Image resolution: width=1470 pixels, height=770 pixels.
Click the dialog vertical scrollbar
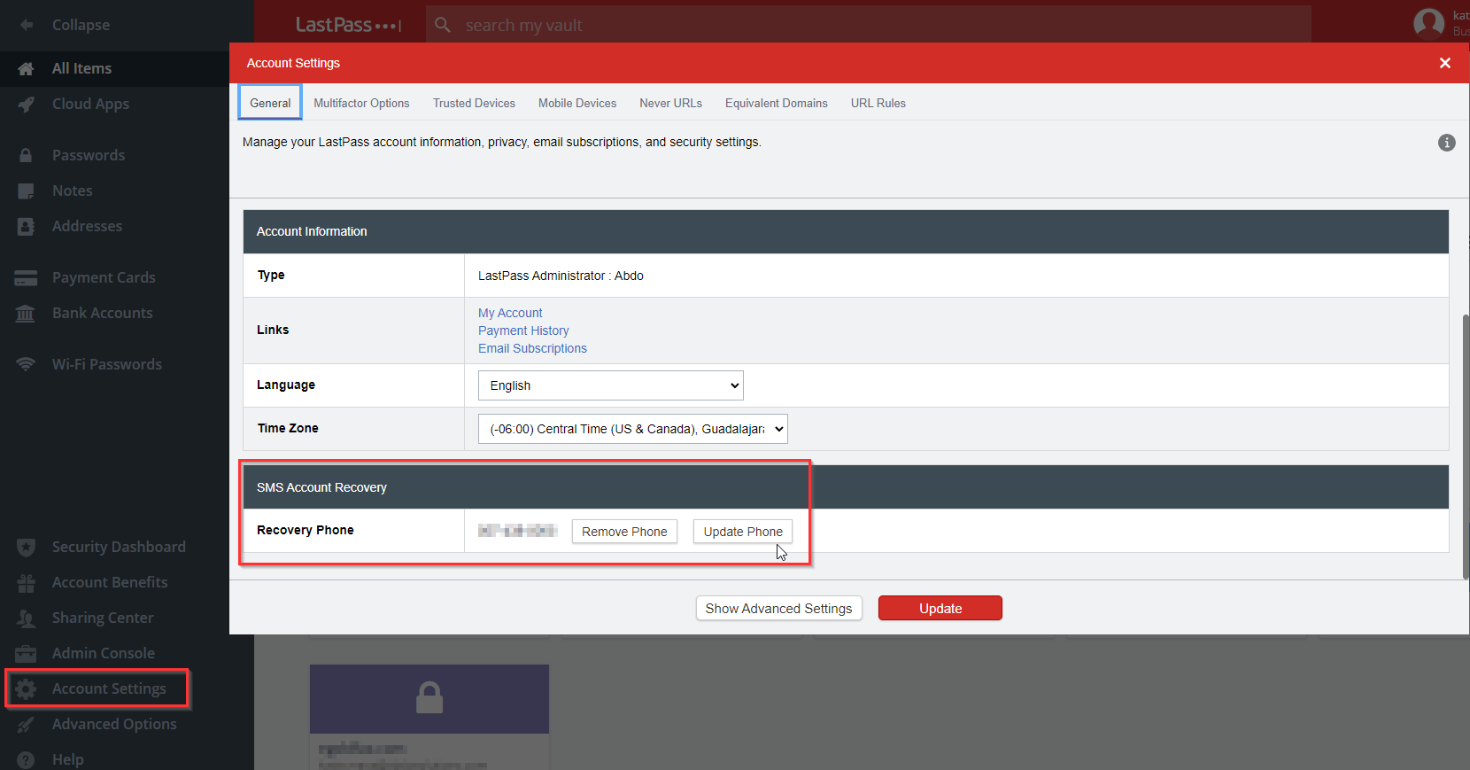click(1466, 447)
